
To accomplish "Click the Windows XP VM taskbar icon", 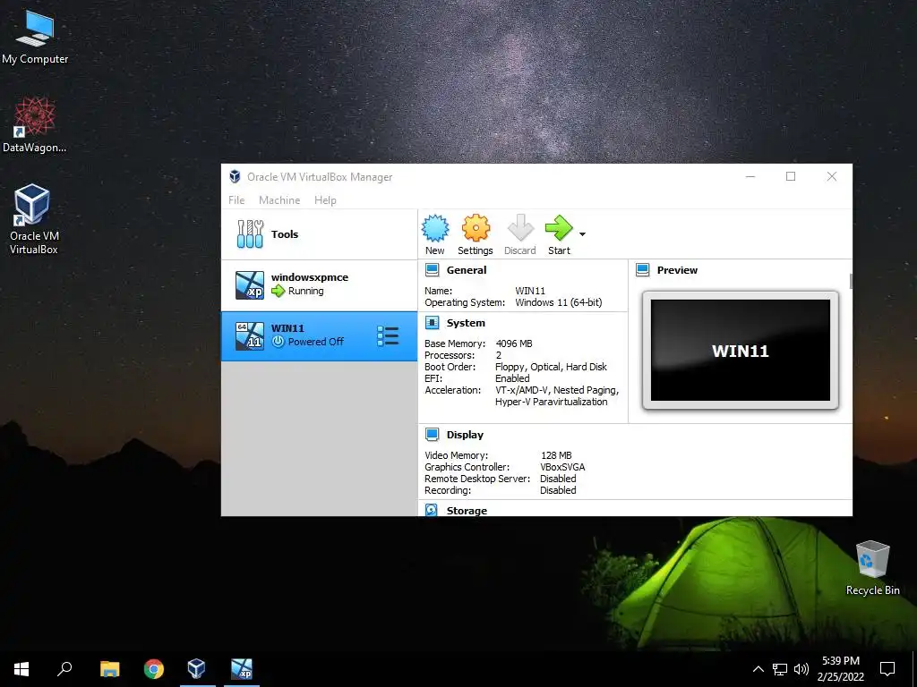I will pos(242,669).
